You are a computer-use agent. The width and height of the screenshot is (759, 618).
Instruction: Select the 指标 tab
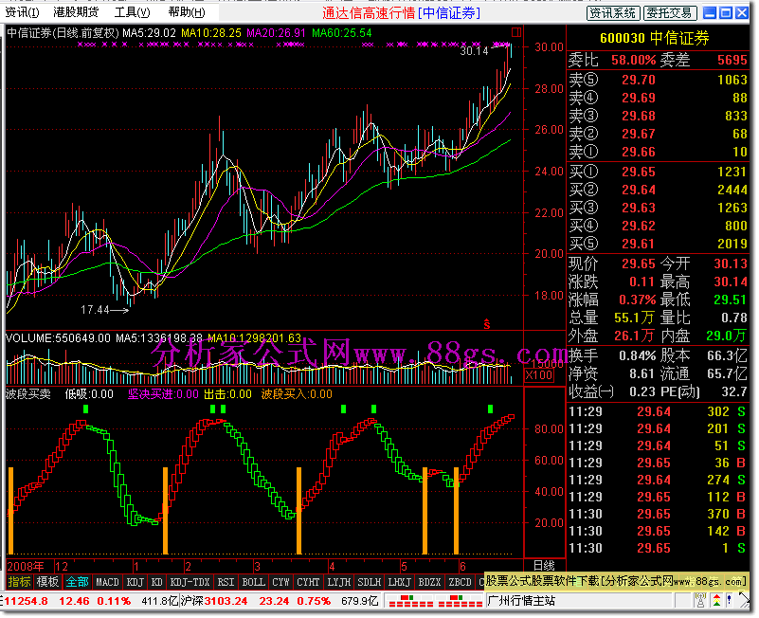tap(19, 582)
